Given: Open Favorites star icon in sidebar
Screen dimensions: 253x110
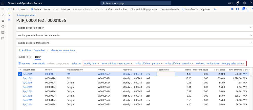Looking at the screenshot, I should (3, 21).
